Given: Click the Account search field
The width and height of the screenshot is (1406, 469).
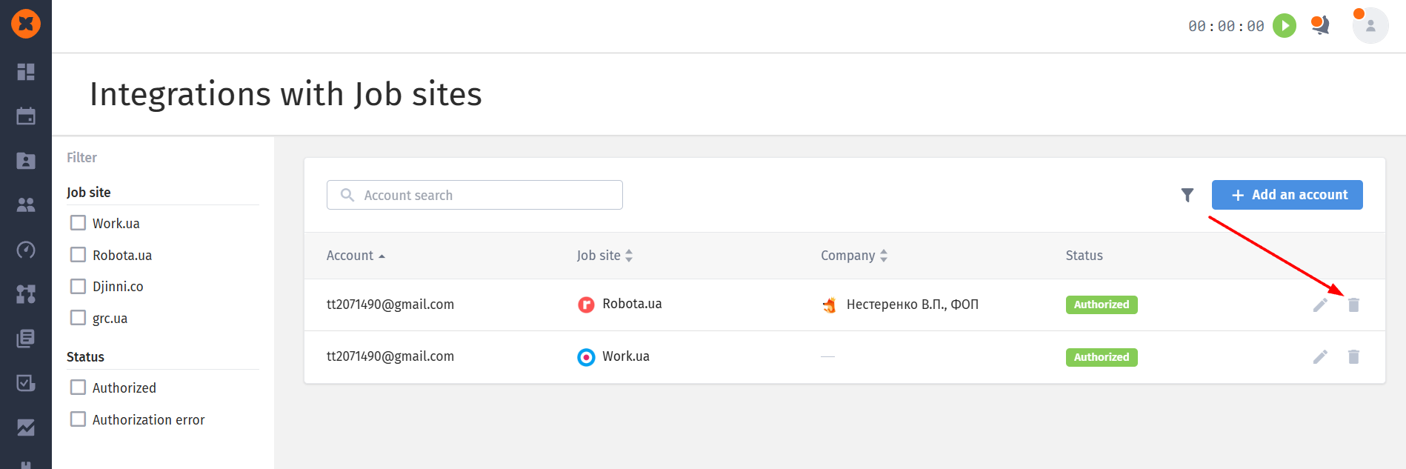Looking at the screenshot, I should click(x=474, y=195).
